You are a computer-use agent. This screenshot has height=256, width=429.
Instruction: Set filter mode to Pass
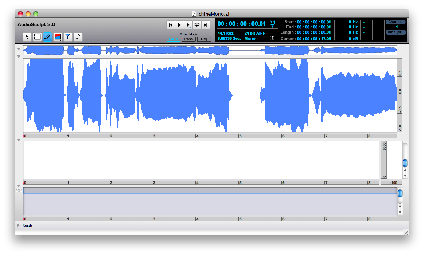[x=188, y=39]
